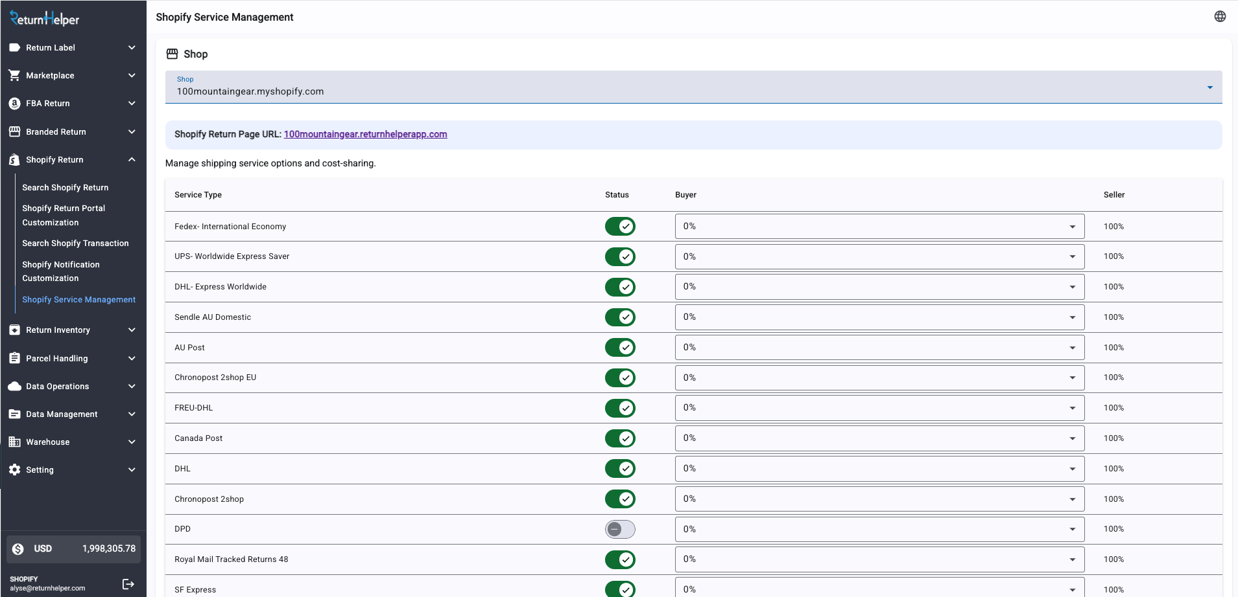Click the Marketplace shopping cart icon
This screenshot has width=1238, height=597.
(14, 76)
